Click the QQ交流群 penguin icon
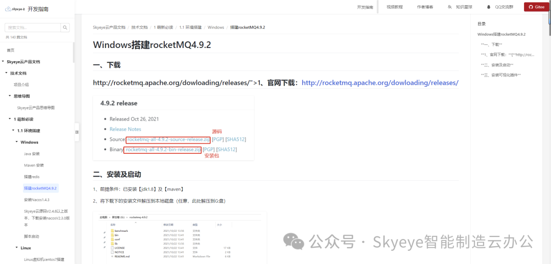This screenshot has height=264, width=551. (488, 7)
